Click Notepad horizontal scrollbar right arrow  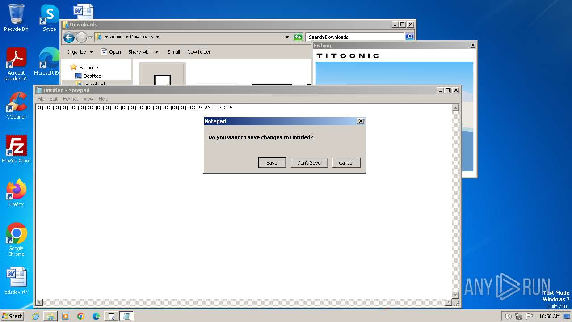coord(449,303)
